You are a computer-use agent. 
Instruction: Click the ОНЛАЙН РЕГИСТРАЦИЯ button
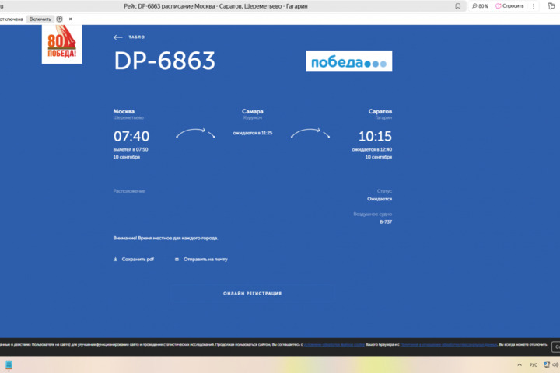253,294
